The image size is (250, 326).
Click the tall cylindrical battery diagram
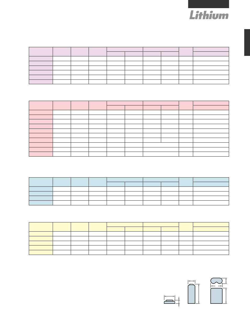[192, 294]
